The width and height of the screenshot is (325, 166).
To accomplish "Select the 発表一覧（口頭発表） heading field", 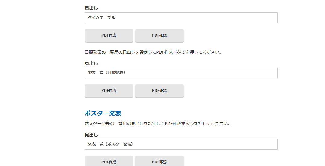I will tap(181, 73).
